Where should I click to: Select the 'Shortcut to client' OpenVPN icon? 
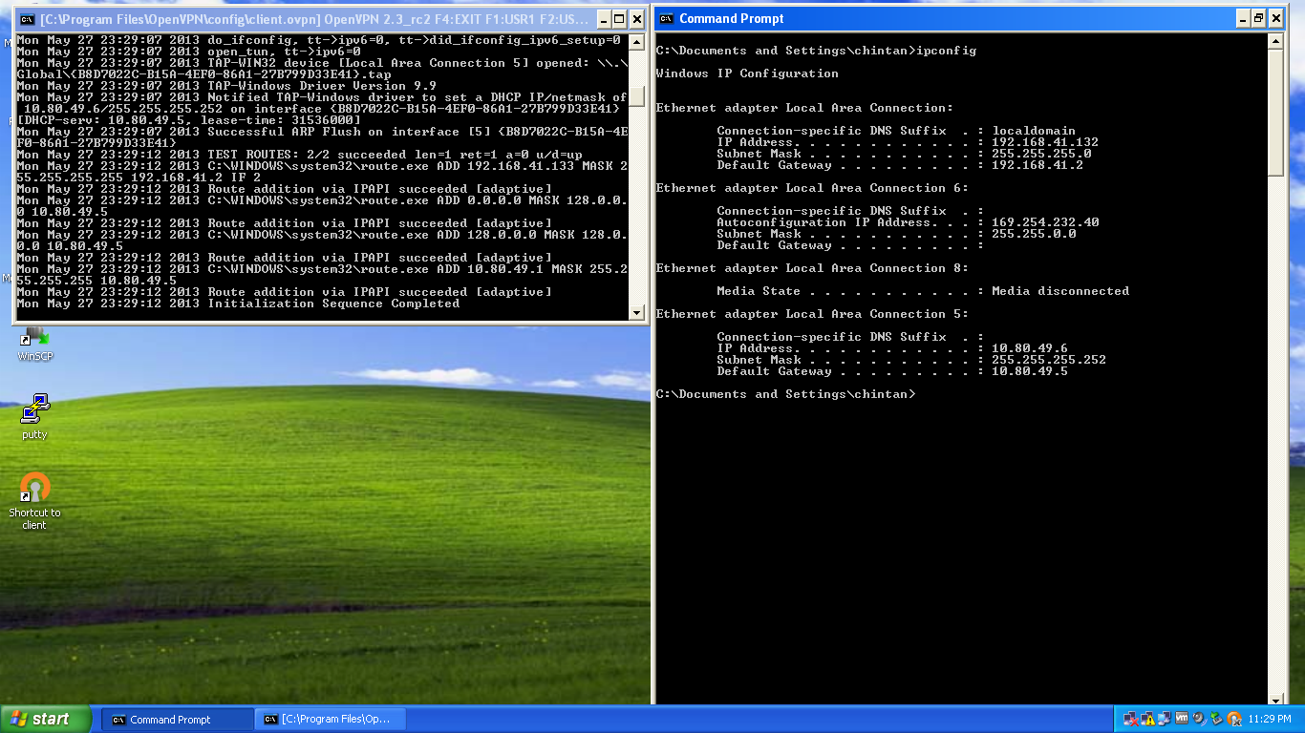[34, 501]
